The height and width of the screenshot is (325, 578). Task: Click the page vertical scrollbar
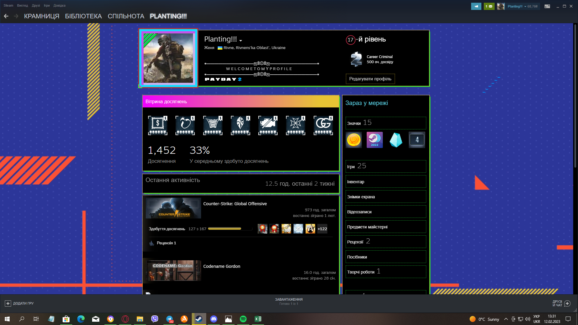tap(575, 96)
